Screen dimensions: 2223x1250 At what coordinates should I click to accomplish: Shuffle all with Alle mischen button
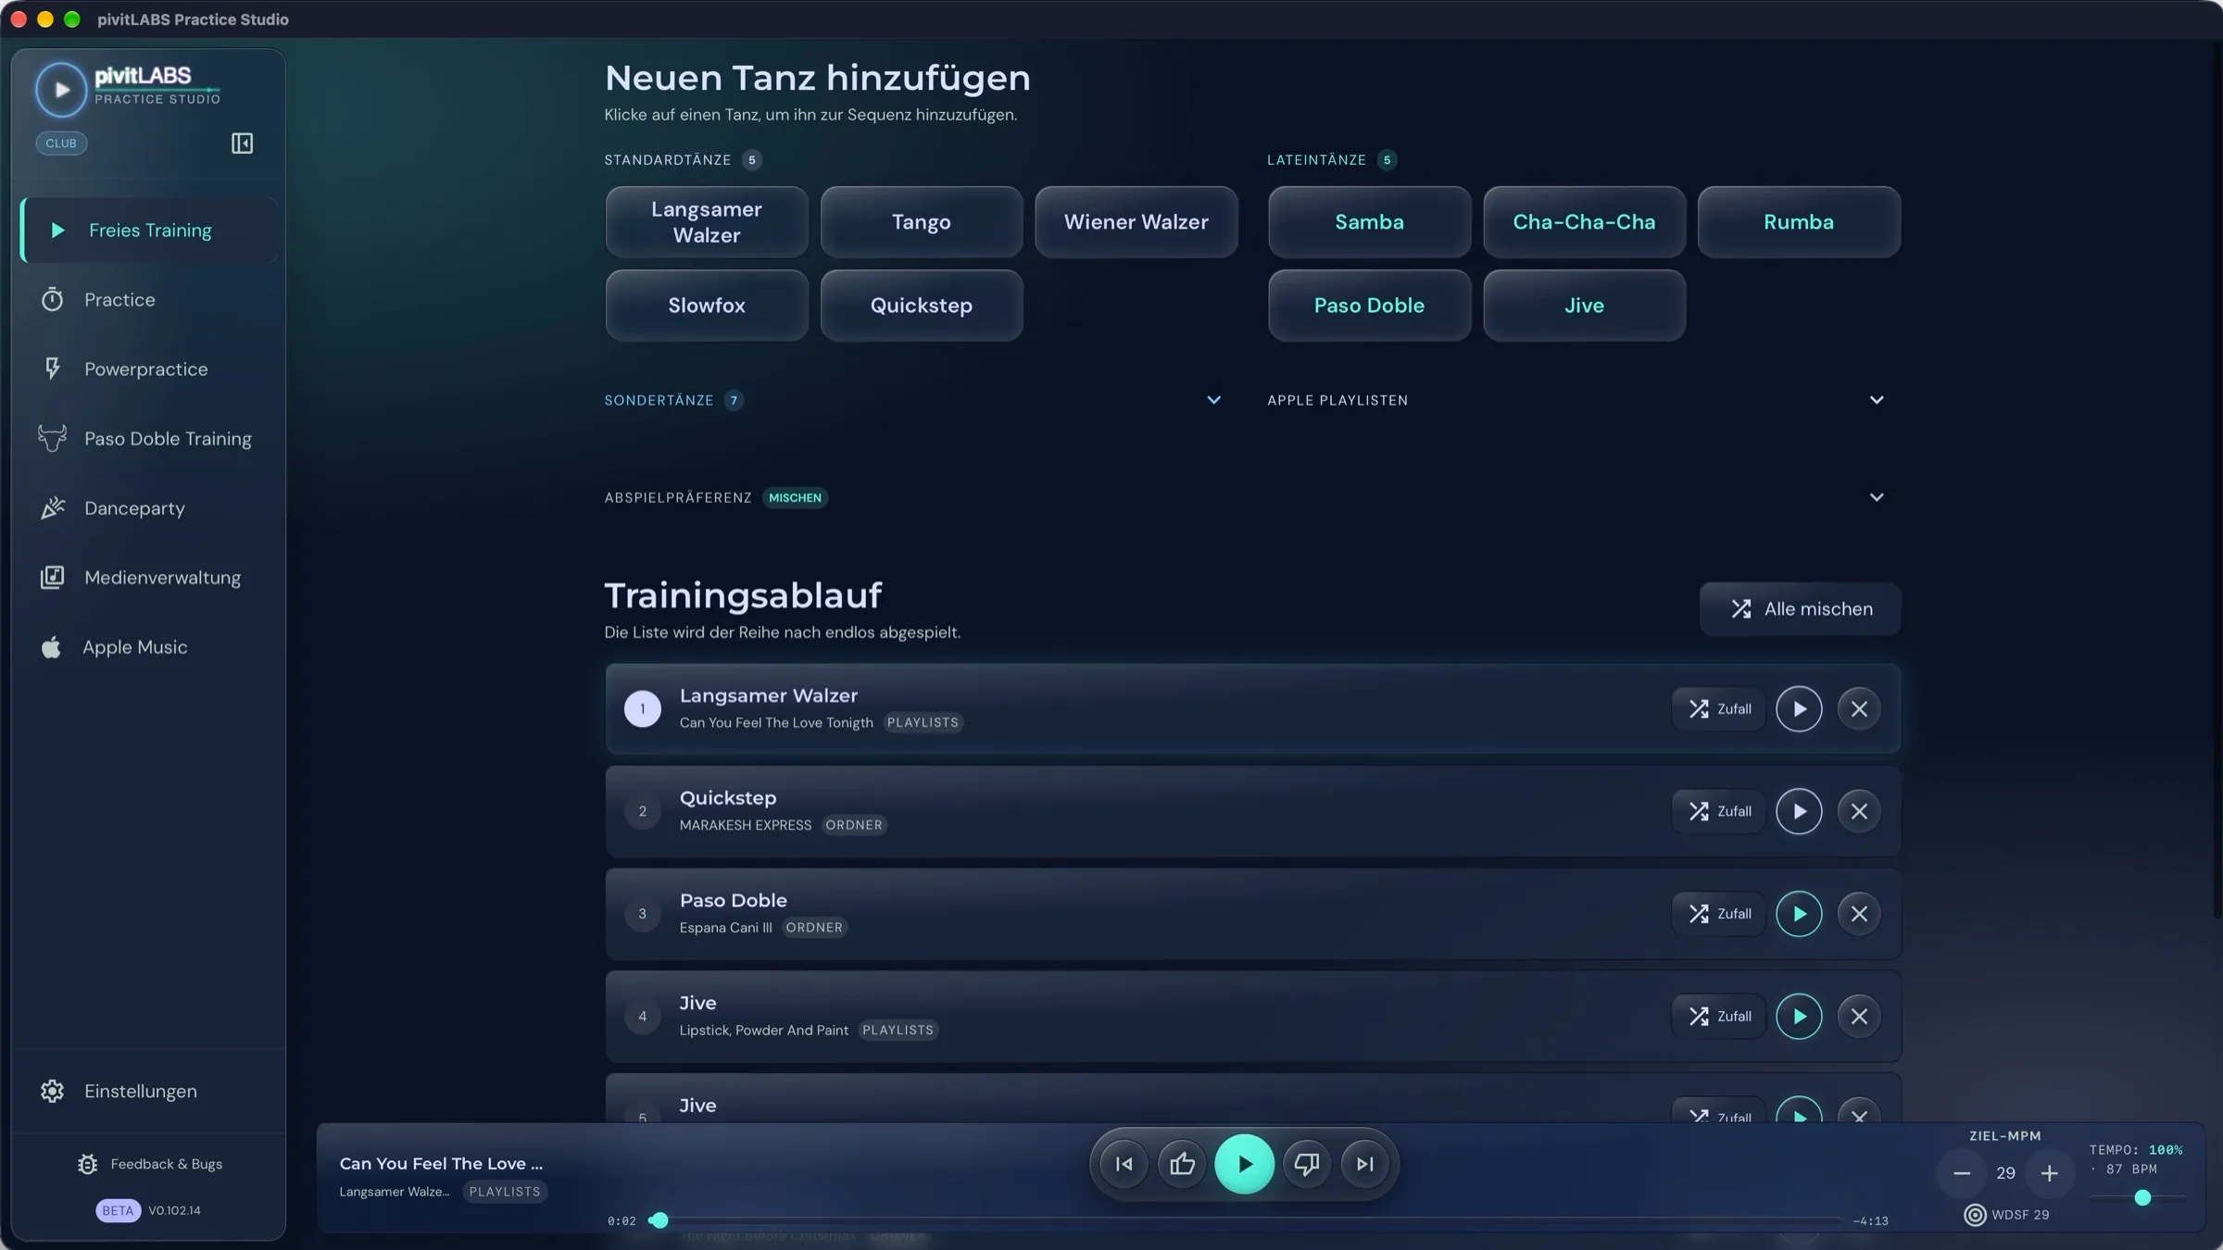(1801, 609)
